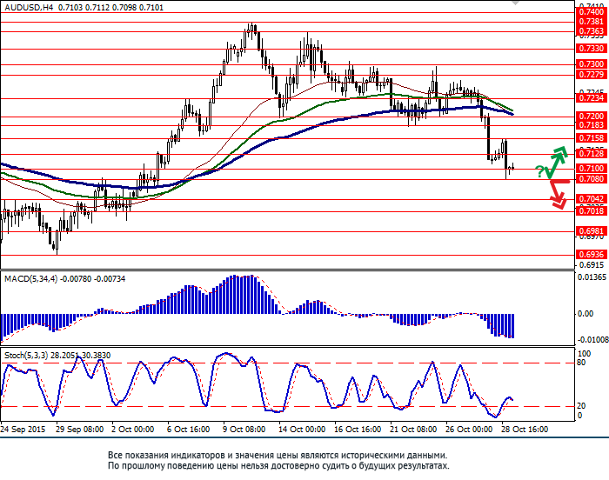Click the 0.7042 price level label

(591, 199)
